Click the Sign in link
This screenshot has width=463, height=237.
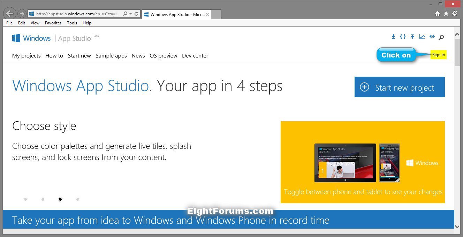pyautogui.click(x=439, y=55)
